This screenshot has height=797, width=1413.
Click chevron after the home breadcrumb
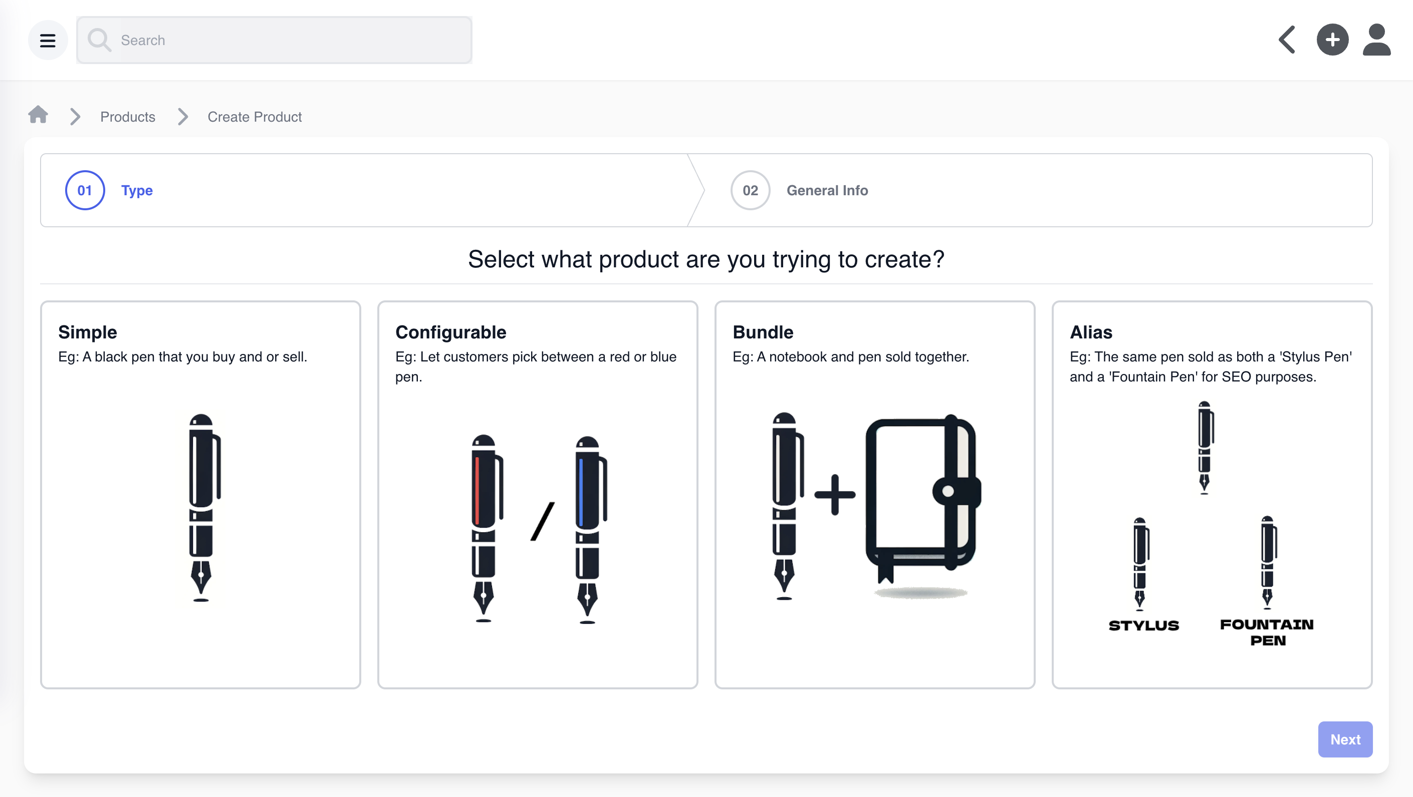pos(75,117)
